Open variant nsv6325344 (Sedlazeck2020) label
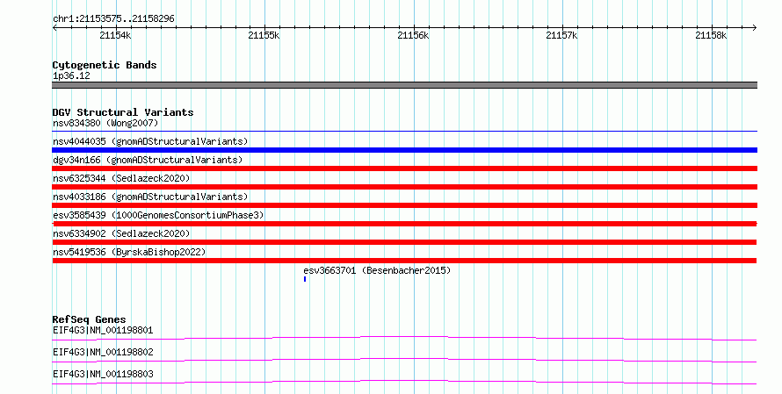The image size is (782, 394). coord(121,178)
